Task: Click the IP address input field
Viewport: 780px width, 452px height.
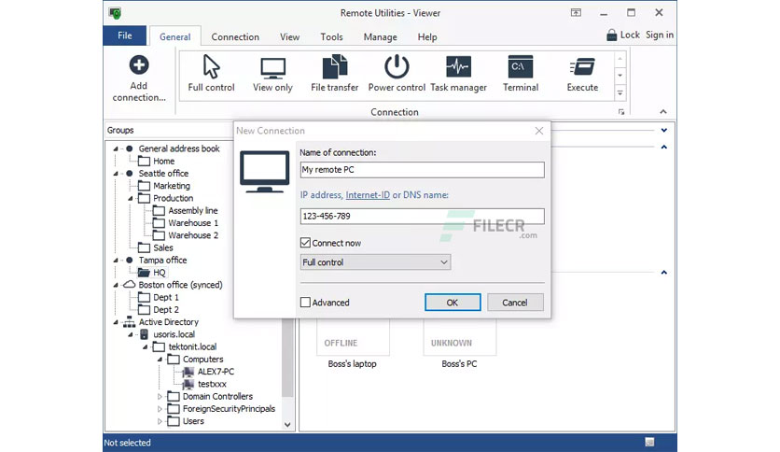Action: [423, 216]
